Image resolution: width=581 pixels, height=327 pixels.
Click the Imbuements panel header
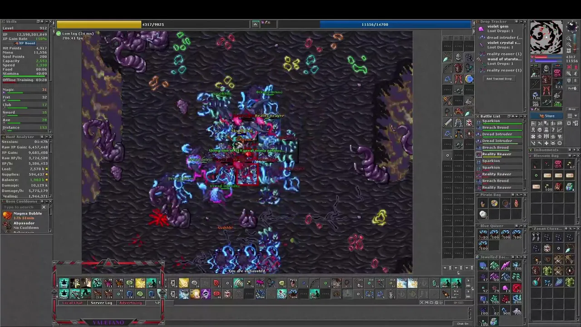point(555,150)
